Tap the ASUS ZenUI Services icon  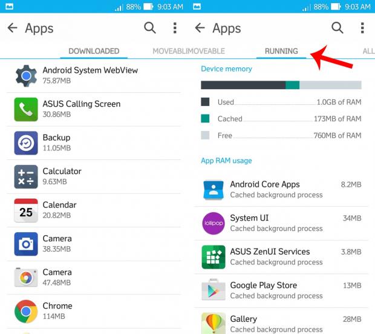[213, 256]
